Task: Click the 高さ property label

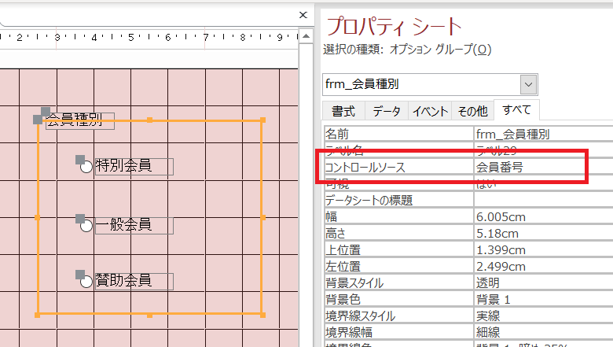Action: click(x=336, y=233)
